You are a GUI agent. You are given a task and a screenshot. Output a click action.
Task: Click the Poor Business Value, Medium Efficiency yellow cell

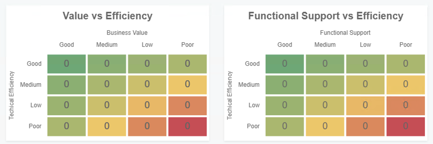pos(188,85)
